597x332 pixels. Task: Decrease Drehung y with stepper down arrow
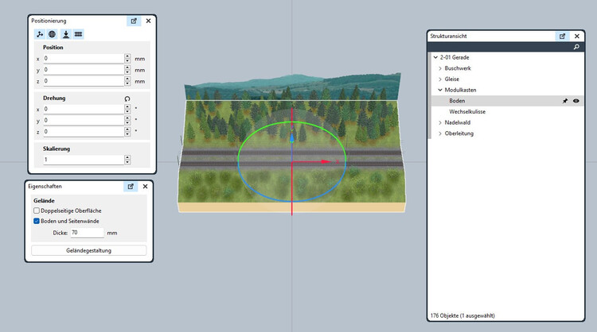pos(127,122)
